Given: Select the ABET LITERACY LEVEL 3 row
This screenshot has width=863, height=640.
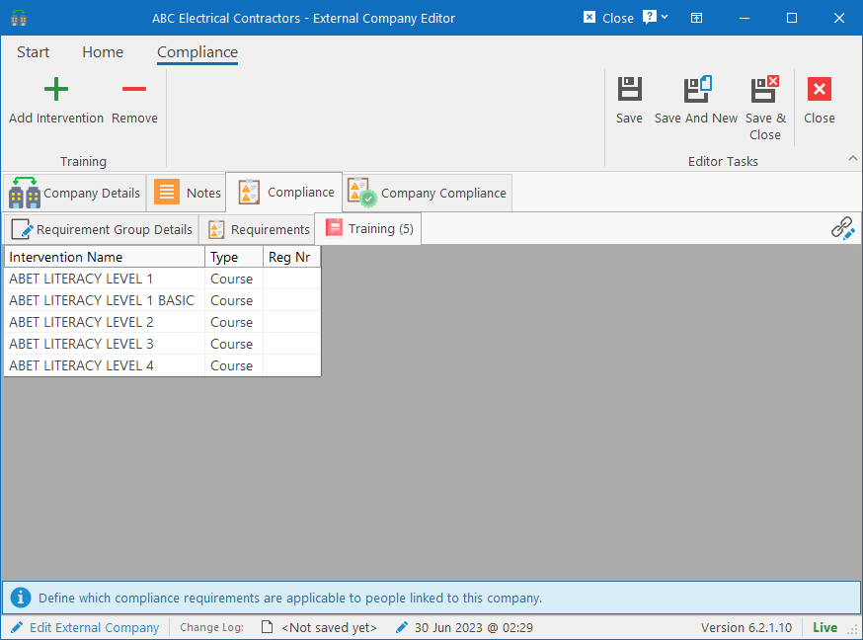Looking at the screenshot, I should tap(162, 344).
